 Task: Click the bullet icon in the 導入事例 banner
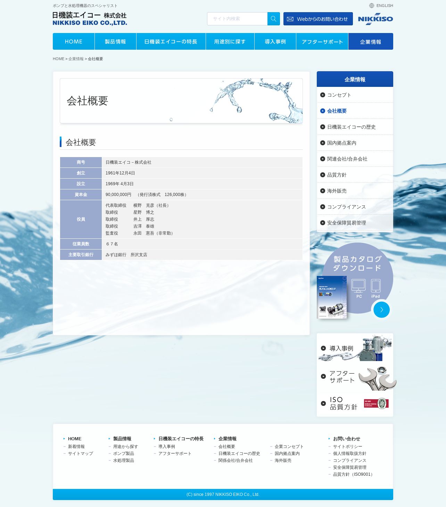pyautogui.click(x=323, y=348)
